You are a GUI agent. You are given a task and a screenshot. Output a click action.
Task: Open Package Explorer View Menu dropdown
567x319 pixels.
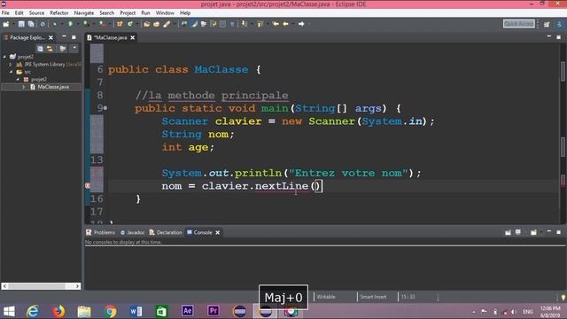point(74,48)
